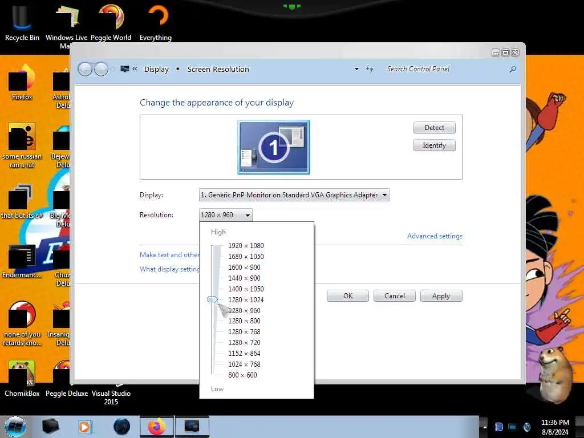Select monitor 1 thumbnail

click(274, 147)
